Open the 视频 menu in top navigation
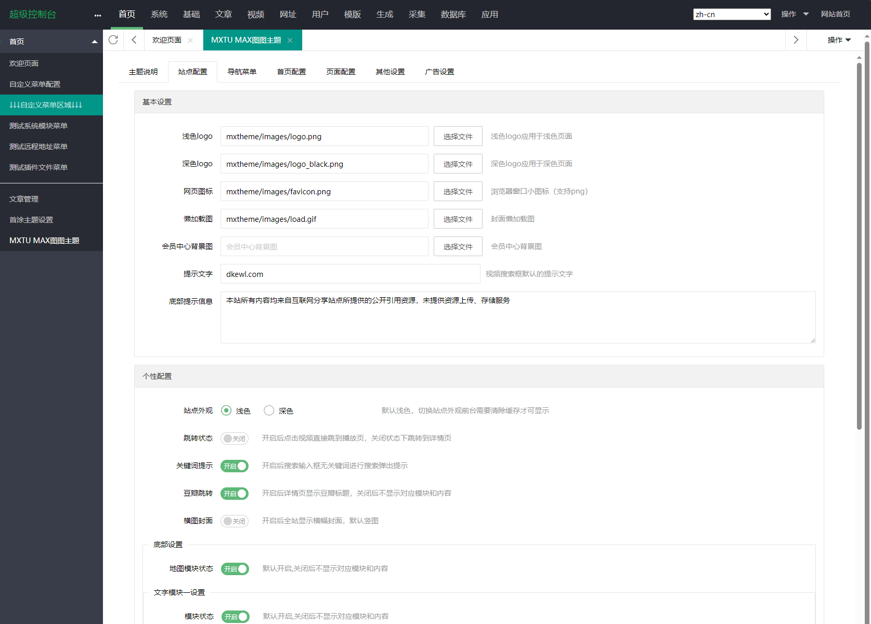 [255, 14]
